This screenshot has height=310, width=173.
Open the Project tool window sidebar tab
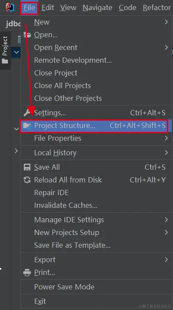(5, 50)
